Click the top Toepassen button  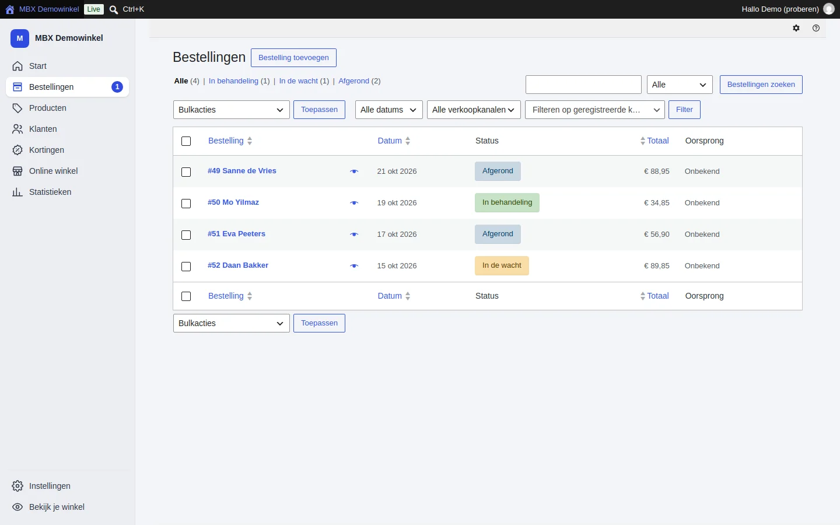pyautogui.click(x=319, y=110)
